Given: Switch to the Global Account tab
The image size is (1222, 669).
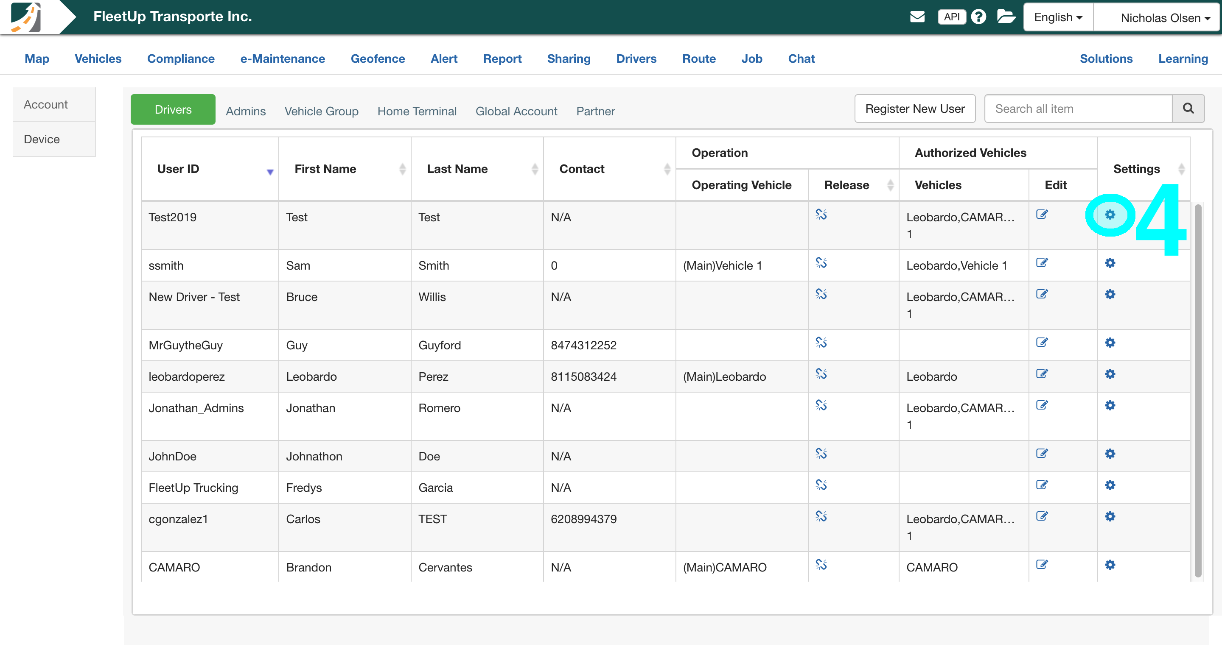Looking at the screenshot, I should (516, 111).
